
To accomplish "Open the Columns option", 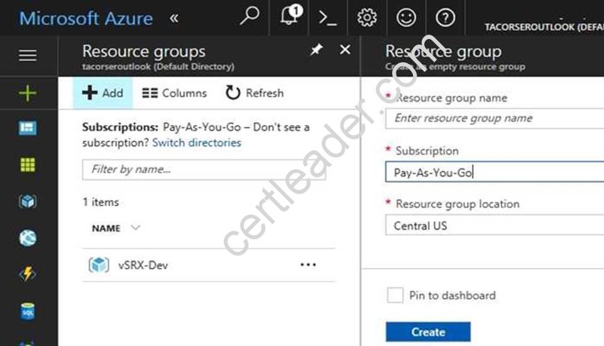I will click(x=175, y=93).
